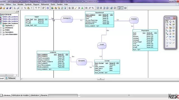Viewport: 179px width, 100px height.
Task: Open the Edition menu
Action: coord(8,4)
